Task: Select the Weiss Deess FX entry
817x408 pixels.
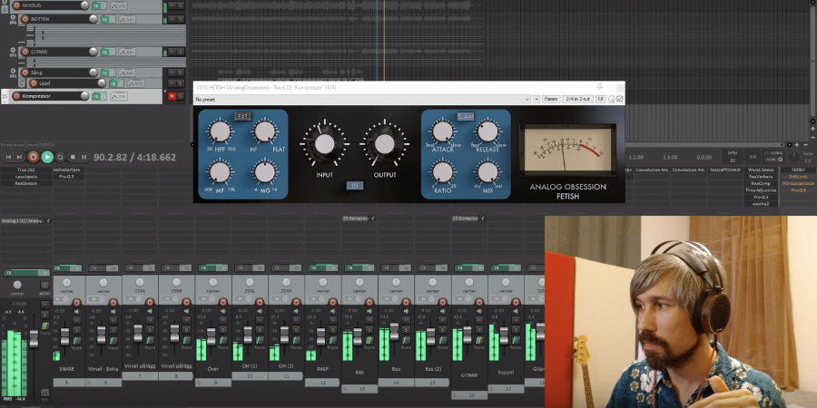Action: [762, 170]
